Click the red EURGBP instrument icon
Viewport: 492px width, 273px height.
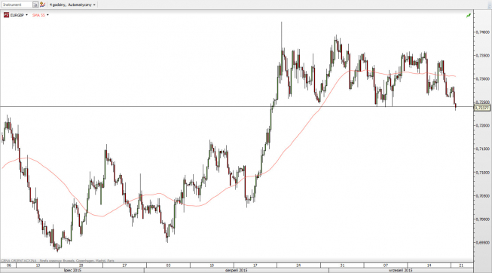[x=6, y=15]
